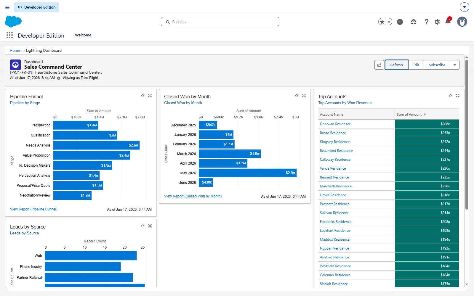Click View Report (Closed Won by Month)

193,196
